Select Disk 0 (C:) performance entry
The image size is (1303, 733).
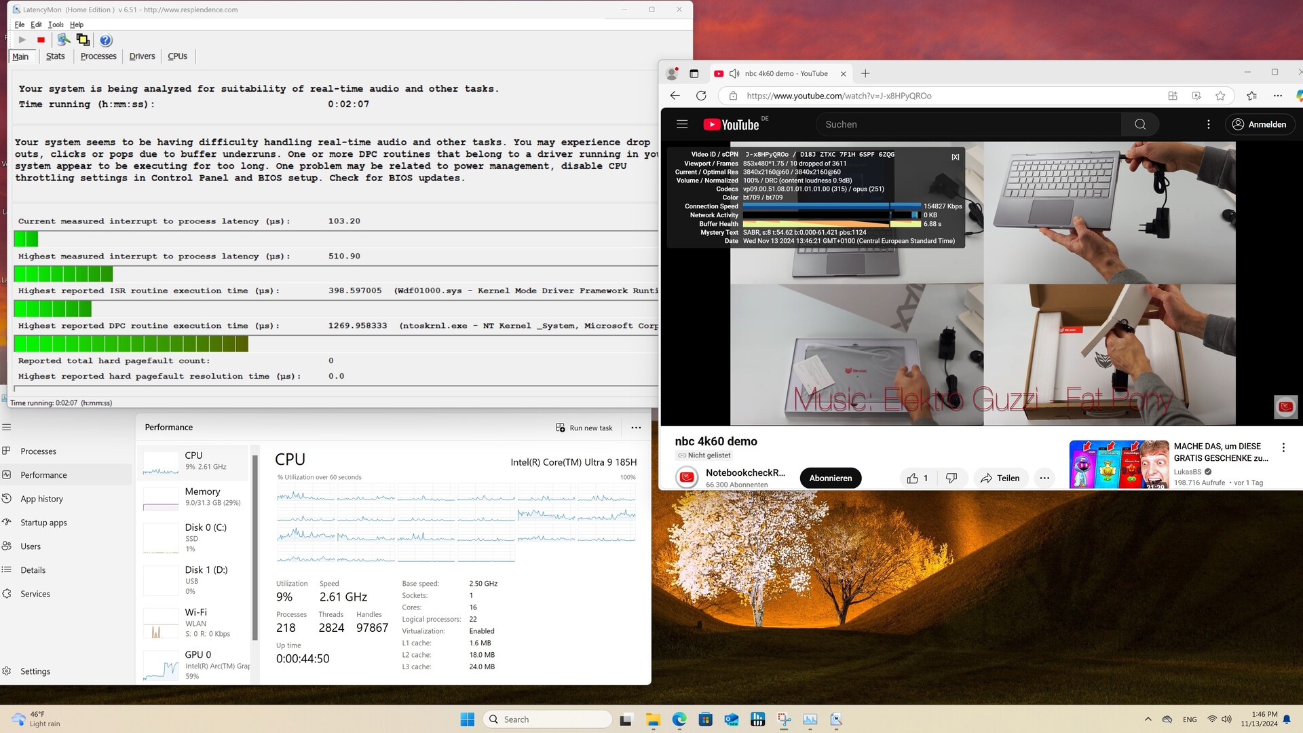pos(194,538)
